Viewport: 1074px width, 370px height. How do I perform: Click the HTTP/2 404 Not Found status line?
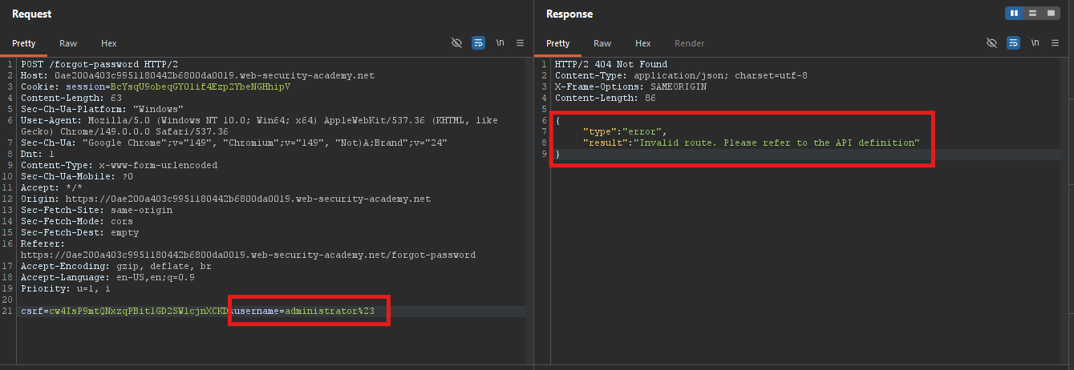tap(610, 65)
